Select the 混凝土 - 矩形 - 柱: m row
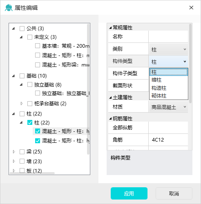 pos(66,55)
